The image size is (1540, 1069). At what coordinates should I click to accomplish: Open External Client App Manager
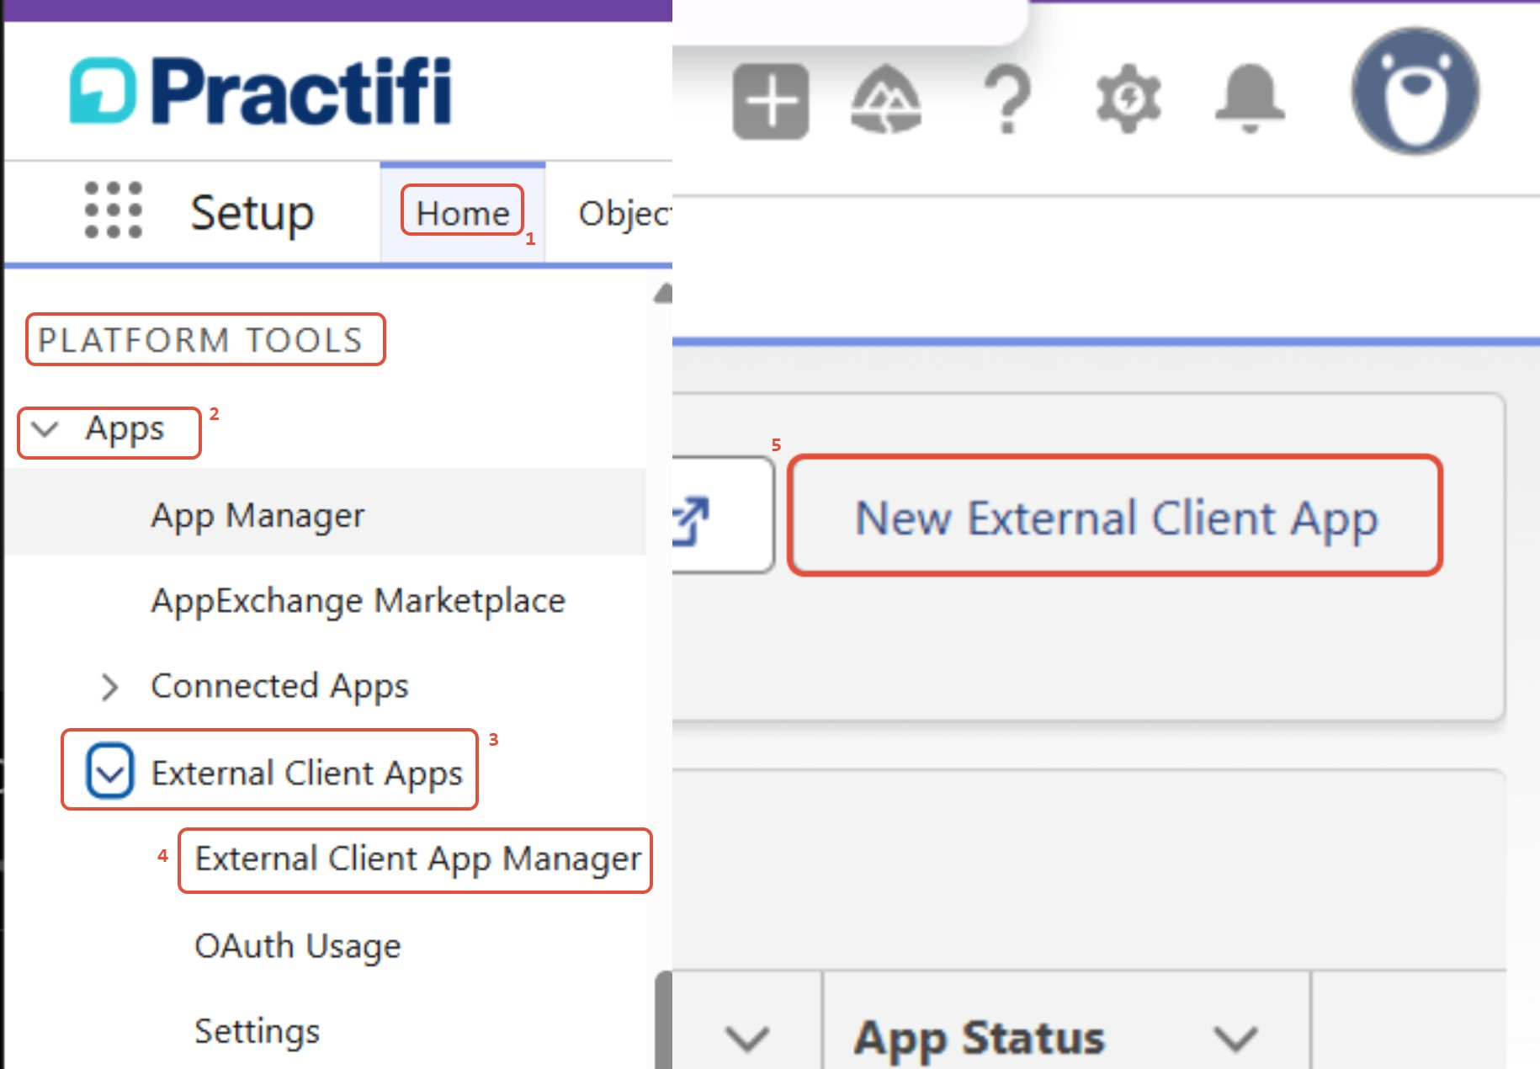click(417, 859)
